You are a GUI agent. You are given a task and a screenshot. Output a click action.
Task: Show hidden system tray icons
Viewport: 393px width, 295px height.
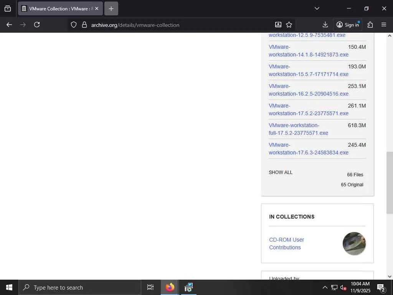[x=325, y=287]
